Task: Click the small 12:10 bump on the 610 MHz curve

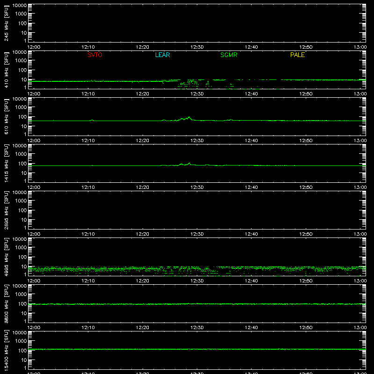Action: coord(92,120)
